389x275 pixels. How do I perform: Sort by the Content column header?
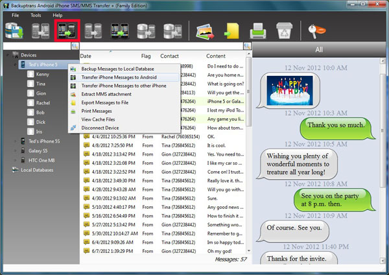tap(216, 56)
